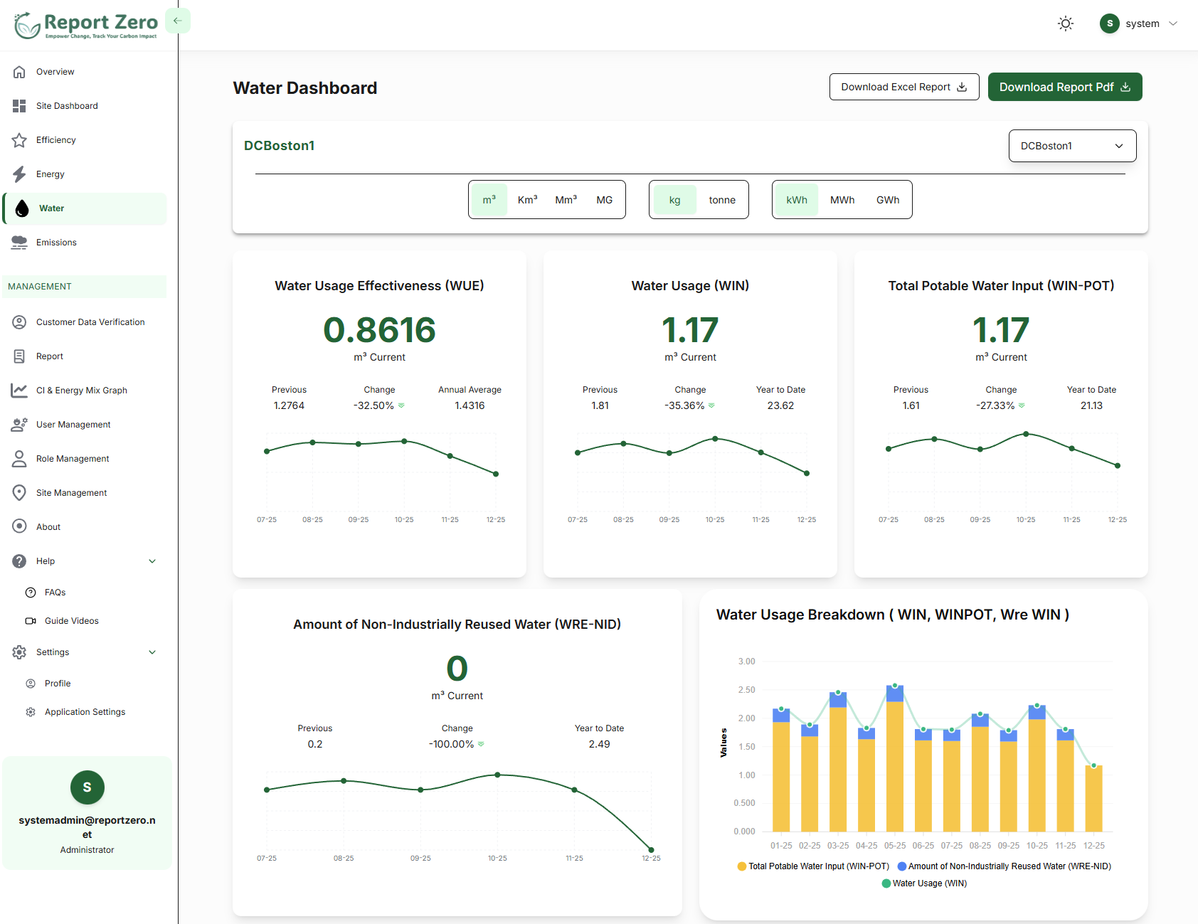Switch volume unit to Km³
The width and height of the screenshot is (1198, 924).
[x=527, y=200]
